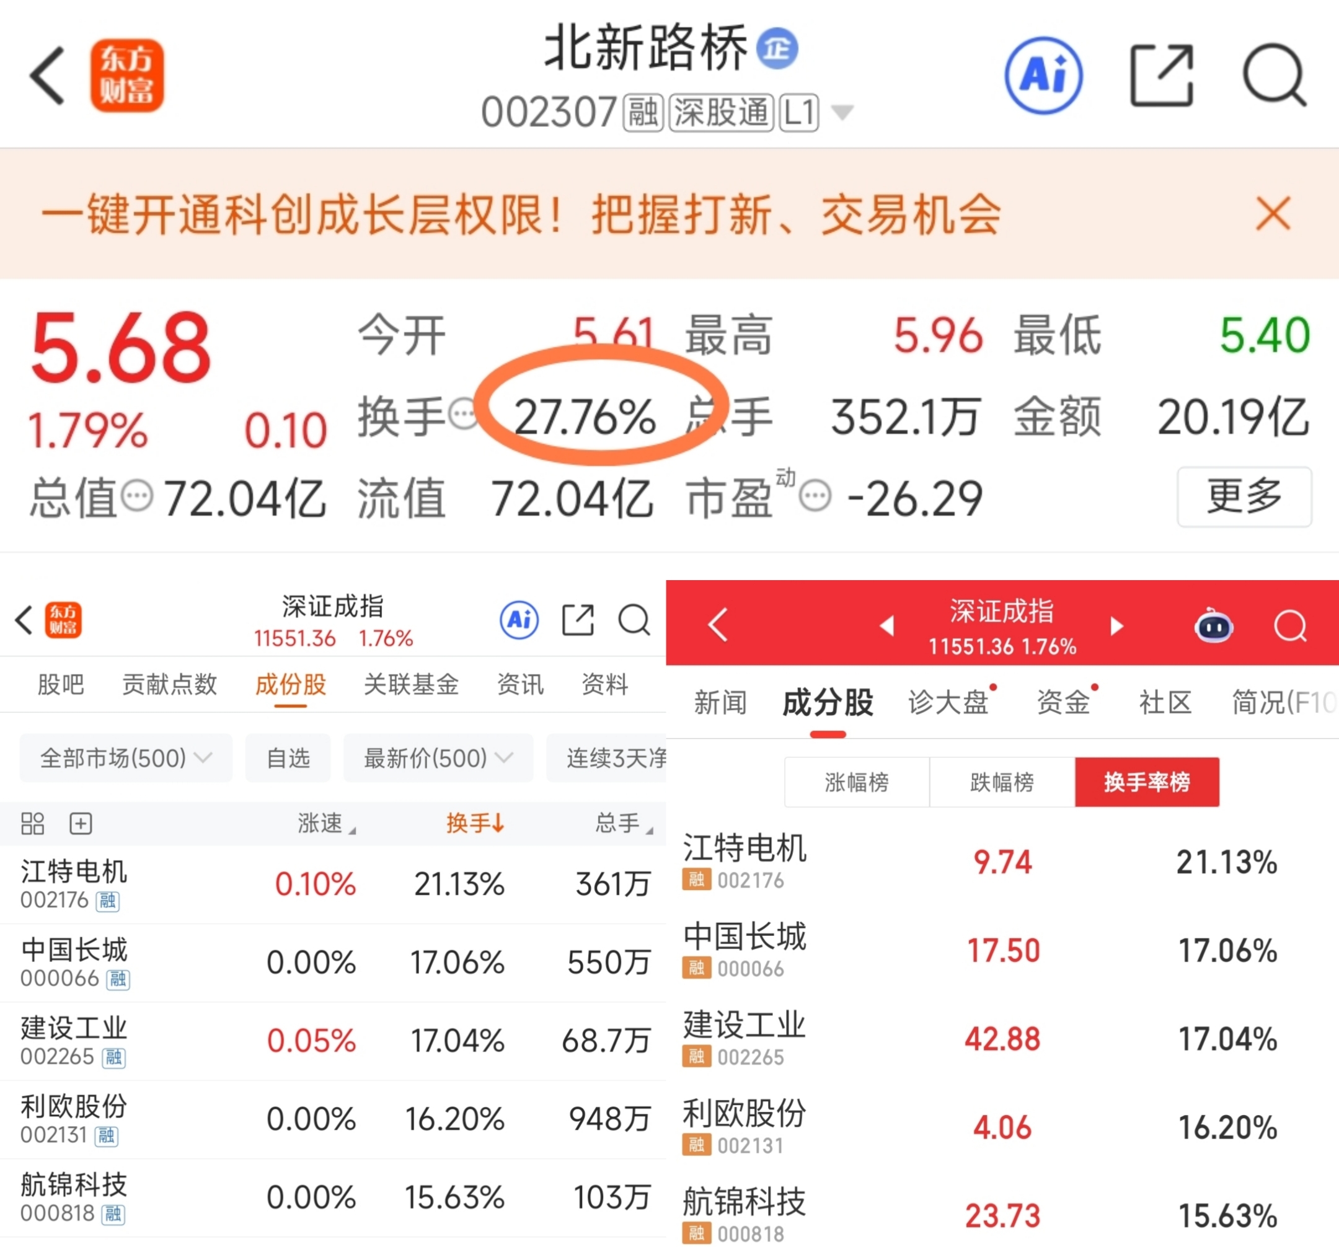This screenshot has height=1247, width=1339.
Task: Select the 换手率榜 ranking
Action: coord(1147,782)
